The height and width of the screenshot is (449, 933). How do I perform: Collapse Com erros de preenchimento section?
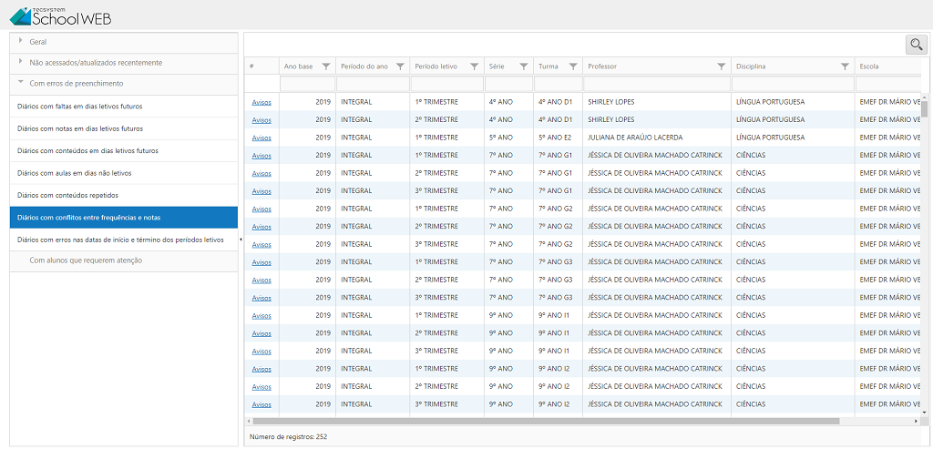[x=76, y=84]
